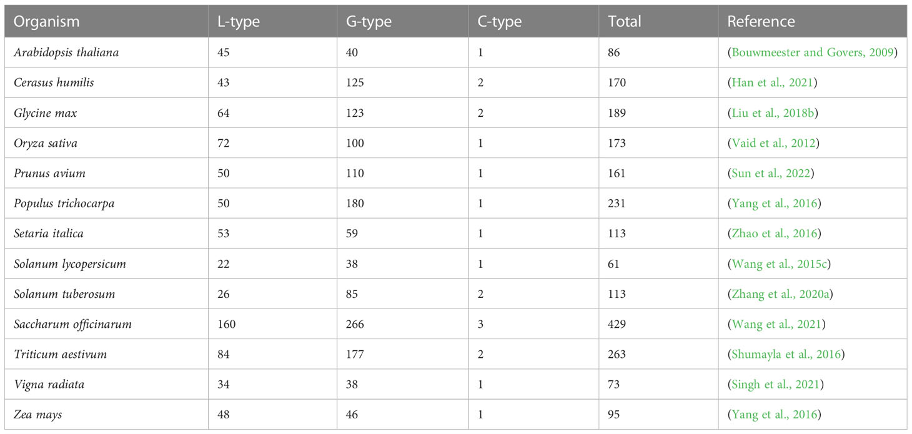912x434 pixels.
Task: Open the Wang et al., 2021 citation
Action: coord(775,324)
